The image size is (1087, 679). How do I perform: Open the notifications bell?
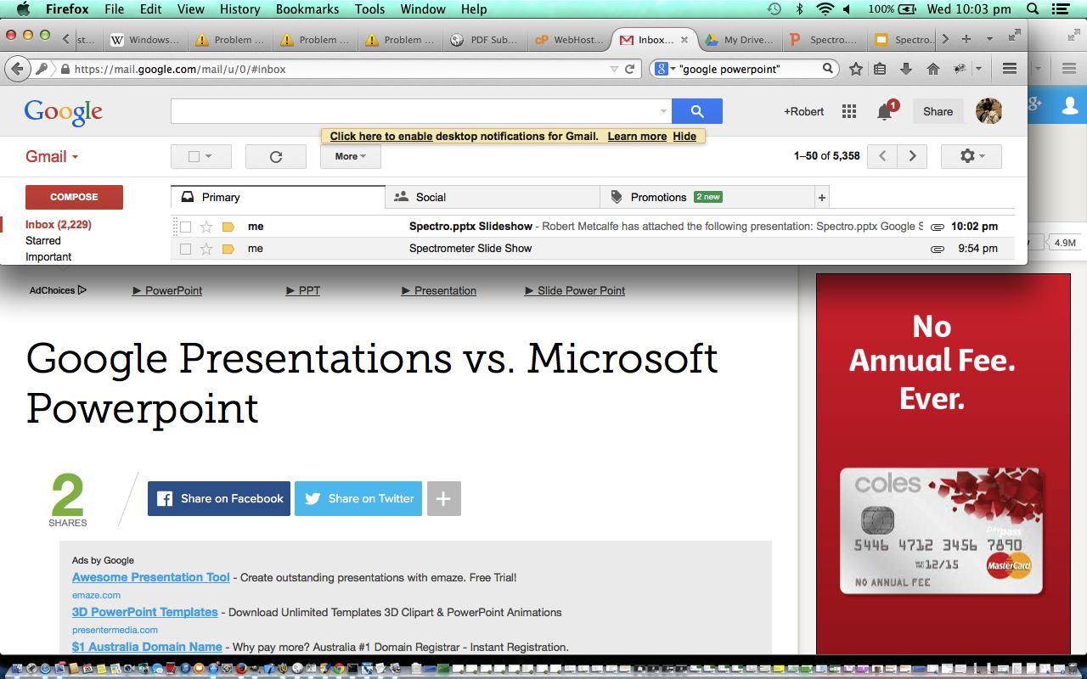pyautogui.click(x=885, y=111)
